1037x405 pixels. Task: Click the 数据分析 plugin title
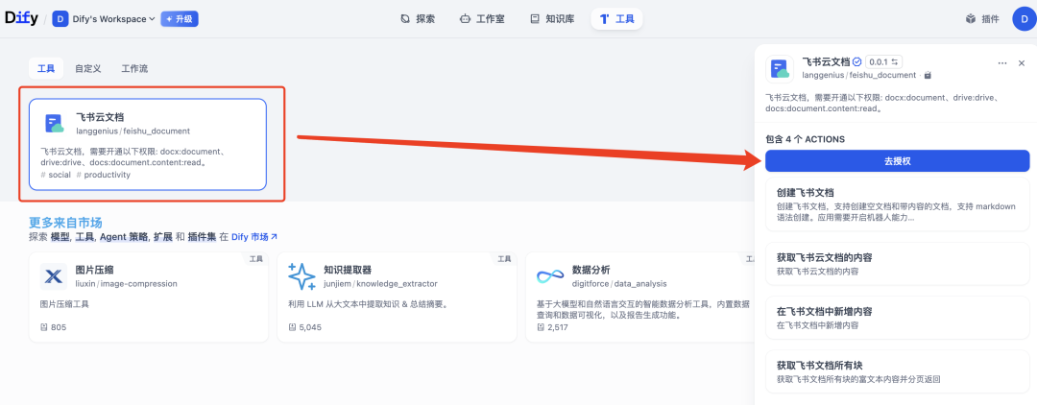[591, 271]
